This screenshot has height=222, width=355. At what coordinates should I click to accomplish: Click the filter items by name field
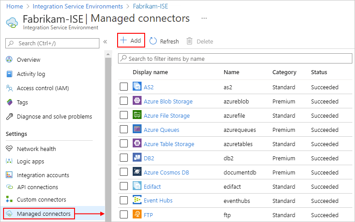click(235, 59)
